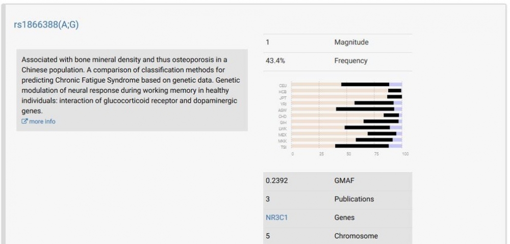Open the external-link icon beside more info
The width and height of the screenshot is (510, 244).
pyautogui.click(x=24, y=122)
